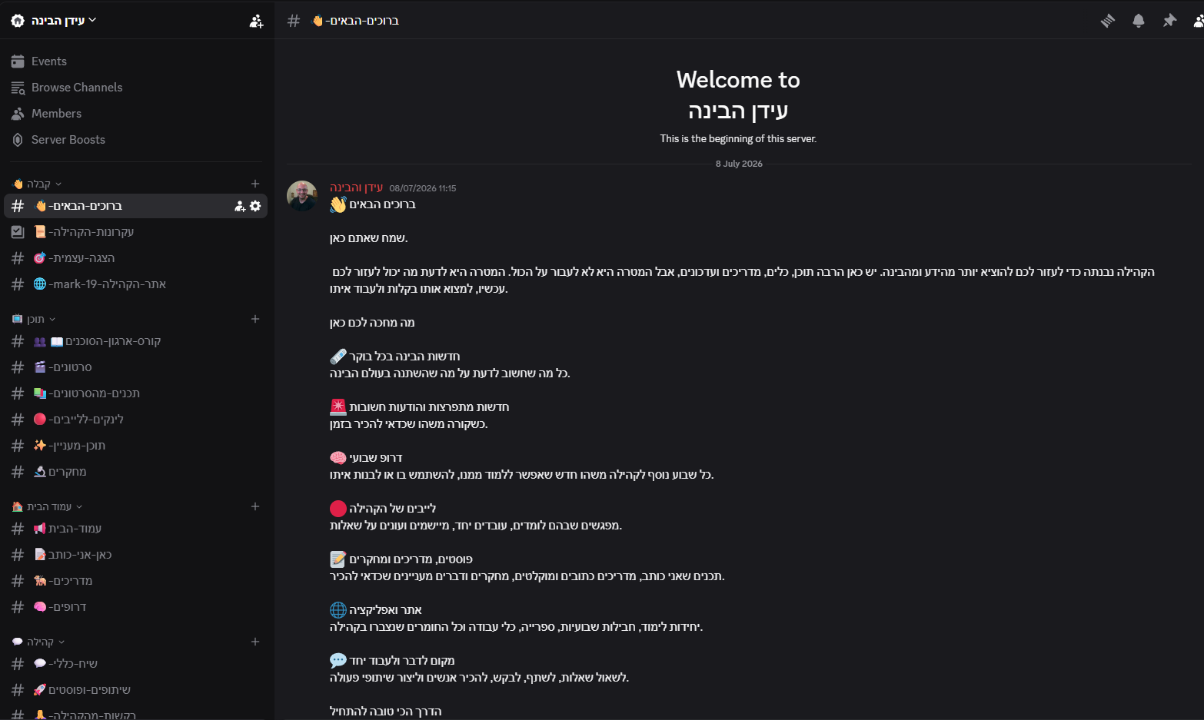This screenshot has height=720, width=1204.
Task: Click create invite icon on ברוכים-הבאים channel
Action: (x=240, y=206)
